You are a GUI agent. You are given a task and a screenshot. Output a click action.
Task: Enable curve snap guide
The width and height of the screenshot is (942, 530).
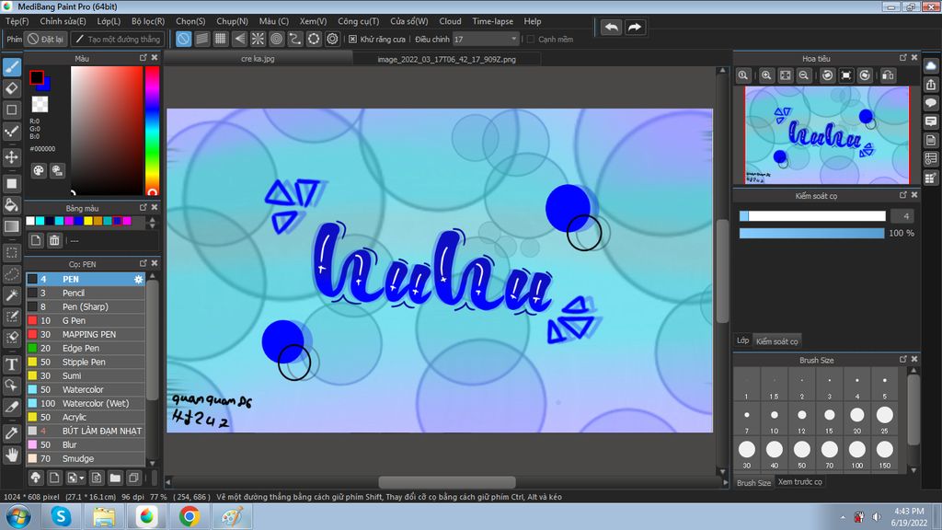(295, 39)
